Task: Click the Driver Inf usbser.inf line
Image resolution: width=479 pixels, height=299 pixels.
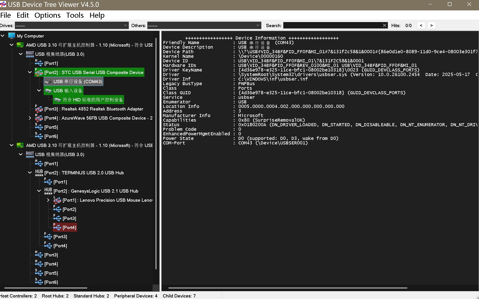Action: [x=235, y=79]
